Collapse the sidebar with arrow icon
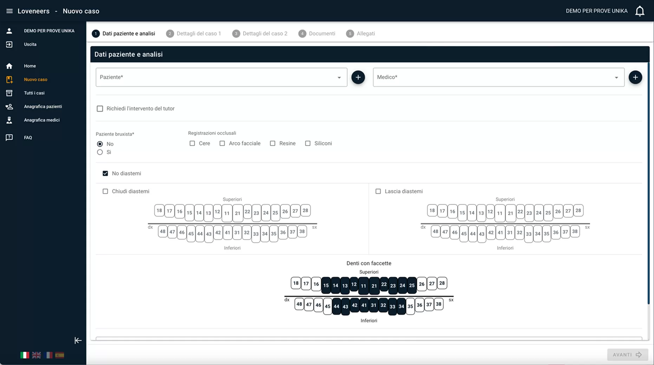The image size is (654, 365). point(78,340)
